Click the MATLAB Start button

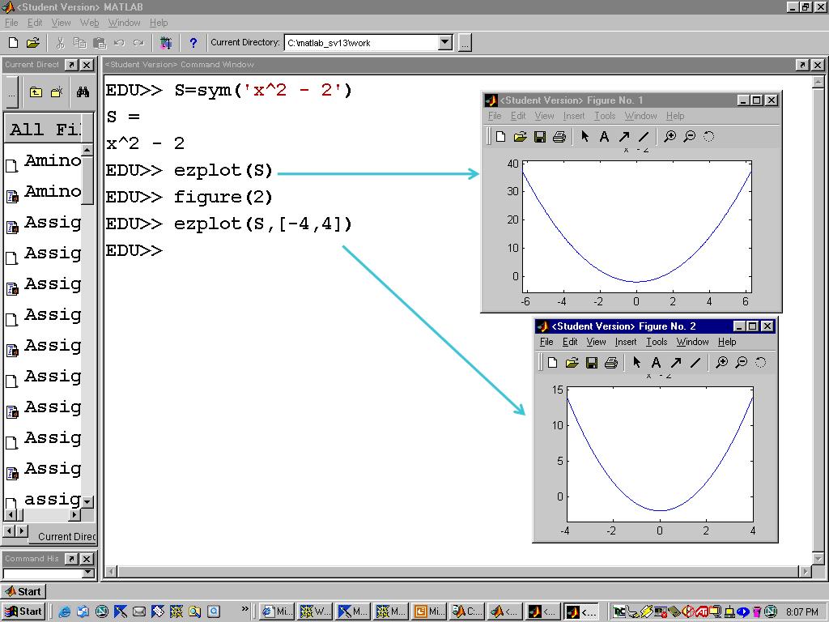(23, 591)
